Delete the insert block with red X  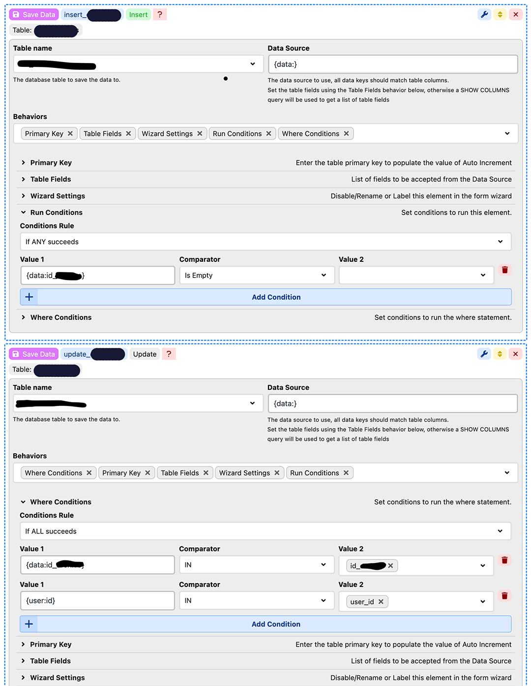(x=516, y=14)
